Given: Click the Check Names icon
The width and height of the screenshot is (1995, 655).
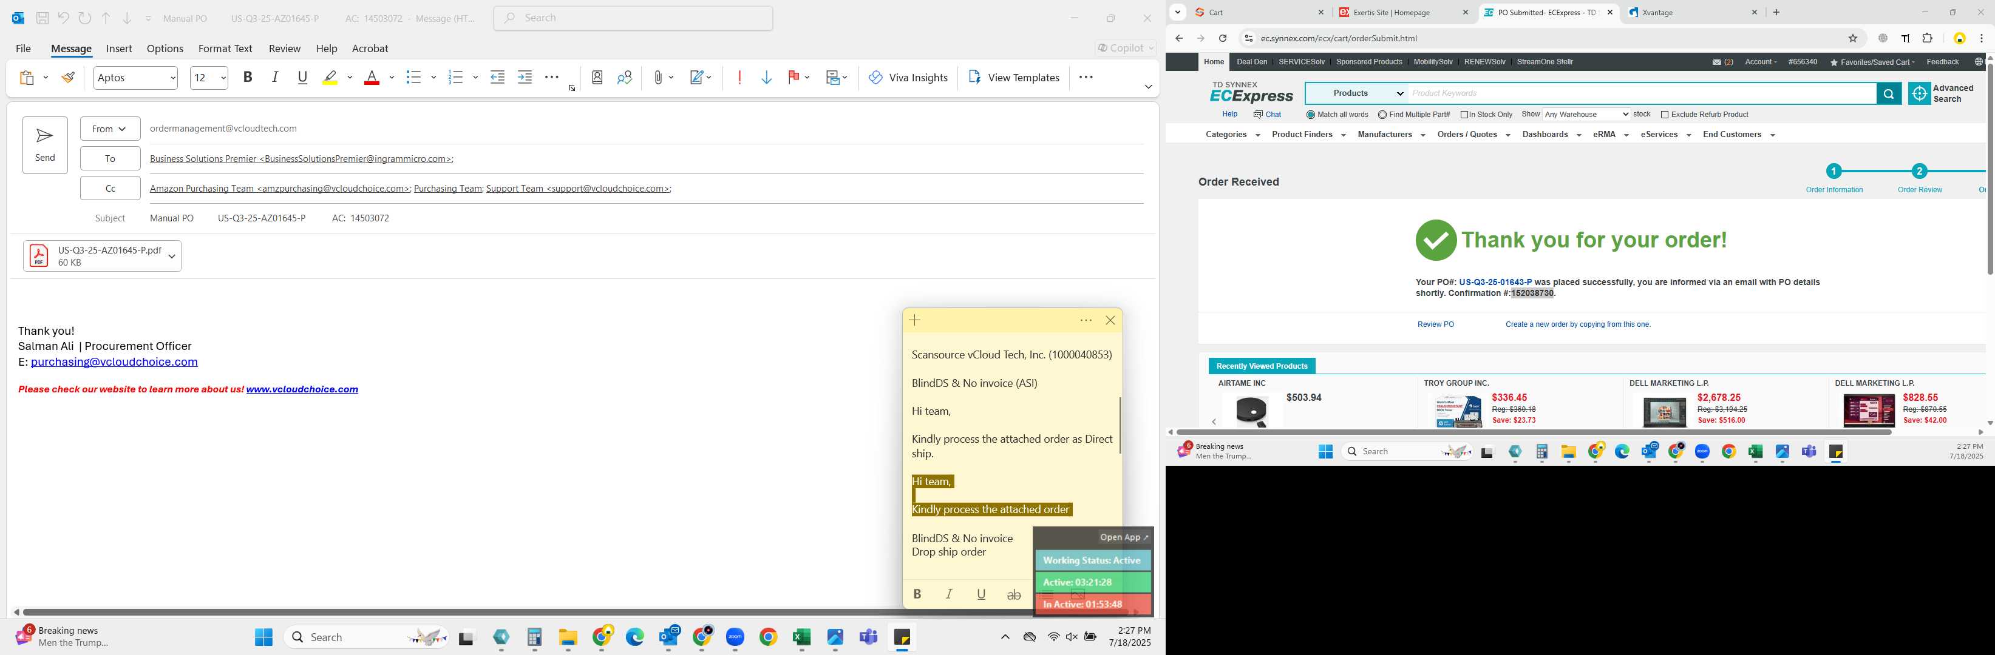Looking at the screenshot, I should (625, 78).
